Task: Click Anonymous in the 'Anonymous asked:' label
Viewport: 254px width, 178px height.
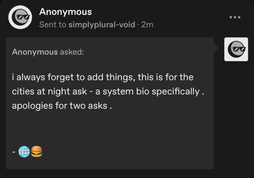Action: (x=35, y=52)
